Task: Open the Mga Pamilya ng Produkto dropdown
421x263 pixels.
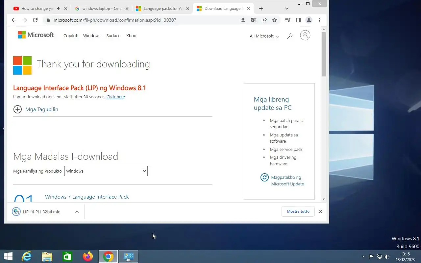Action: click(x=106, y=171)
